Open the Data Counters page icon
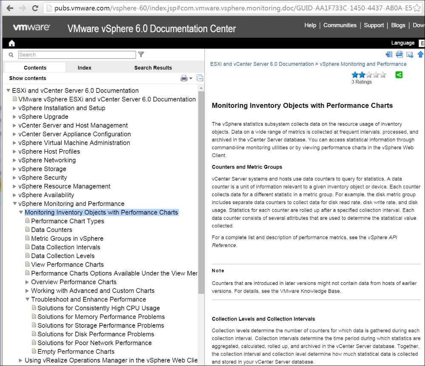The width and height of the screenshot is (425, 366). (27, 229)
